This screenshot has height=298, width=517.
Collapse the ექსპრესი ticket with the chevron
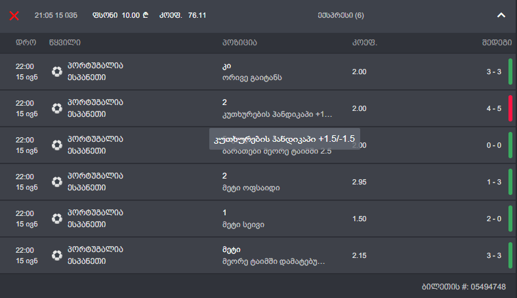pyautogui.click(x=501, y=14)
